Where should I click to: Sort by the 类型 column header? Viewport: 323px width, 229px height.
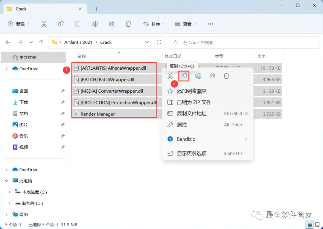(x=219, y=56)
